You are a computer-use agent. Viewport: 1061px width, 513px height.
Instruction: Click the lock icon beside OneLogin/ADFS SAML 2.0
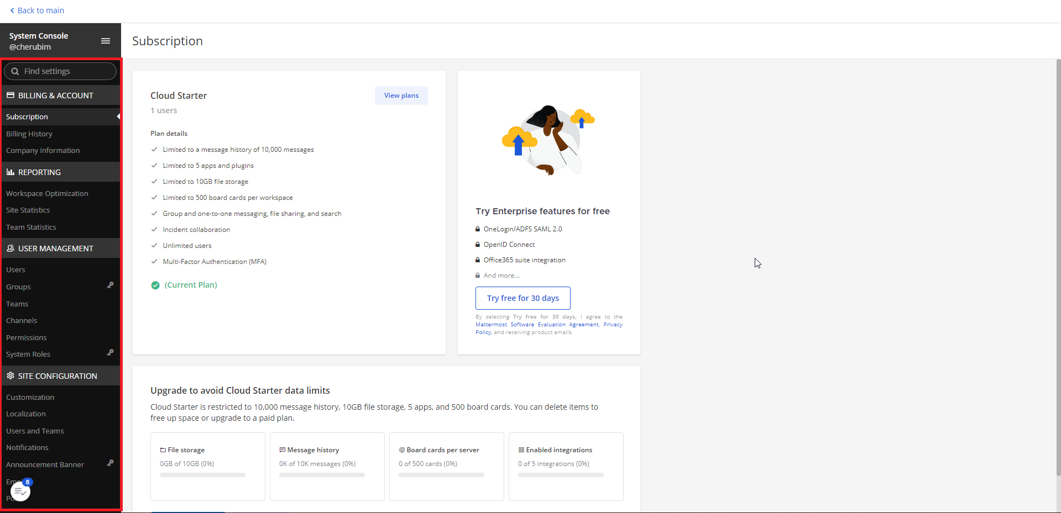(x=478, y=229)
